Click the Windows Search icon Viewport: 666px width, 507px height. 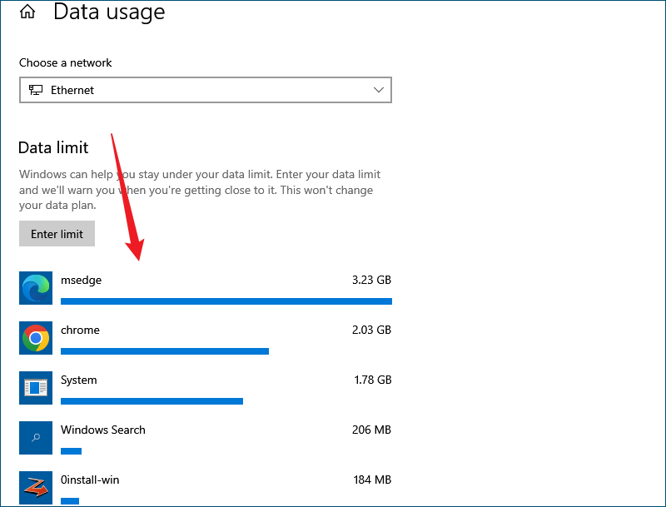pyautogui.click(x=36, y=438)
